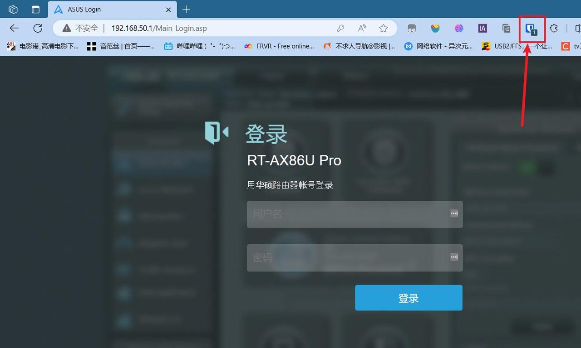Open the password key icon in address bar
The width and height of the screenshot is (581, 348).
tap(340, 28)
